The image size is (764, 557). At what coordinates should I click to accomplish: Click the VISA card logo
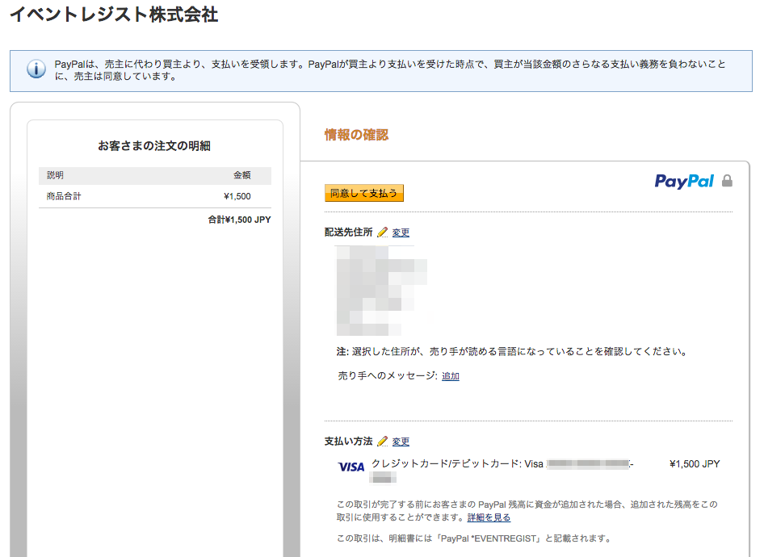click(x=351, y=467)
